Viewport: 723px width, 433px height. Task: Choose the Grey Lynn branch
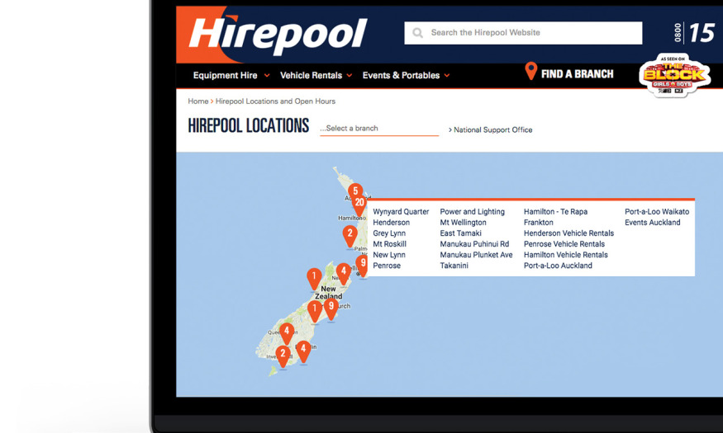tap(389, 233)
